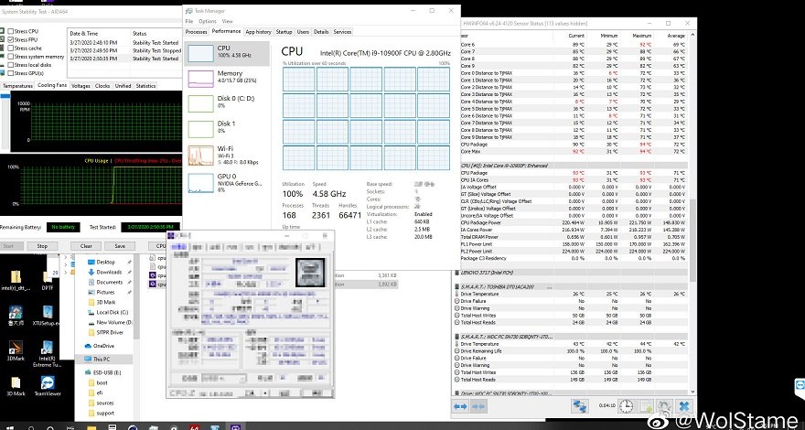Open the intel(r)_dtt zip file on desktop
This screenshot has height=430, width=805.
(16, 281)
